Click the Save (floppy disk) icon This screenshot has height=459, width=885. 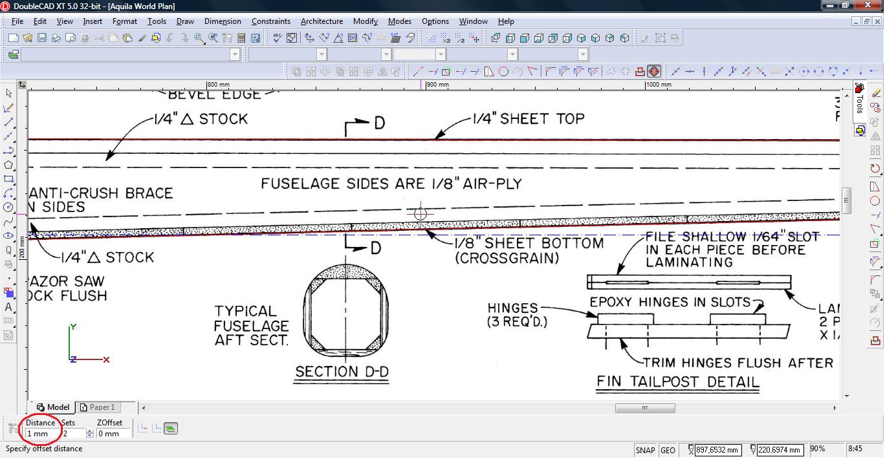[x=41, y=38]
